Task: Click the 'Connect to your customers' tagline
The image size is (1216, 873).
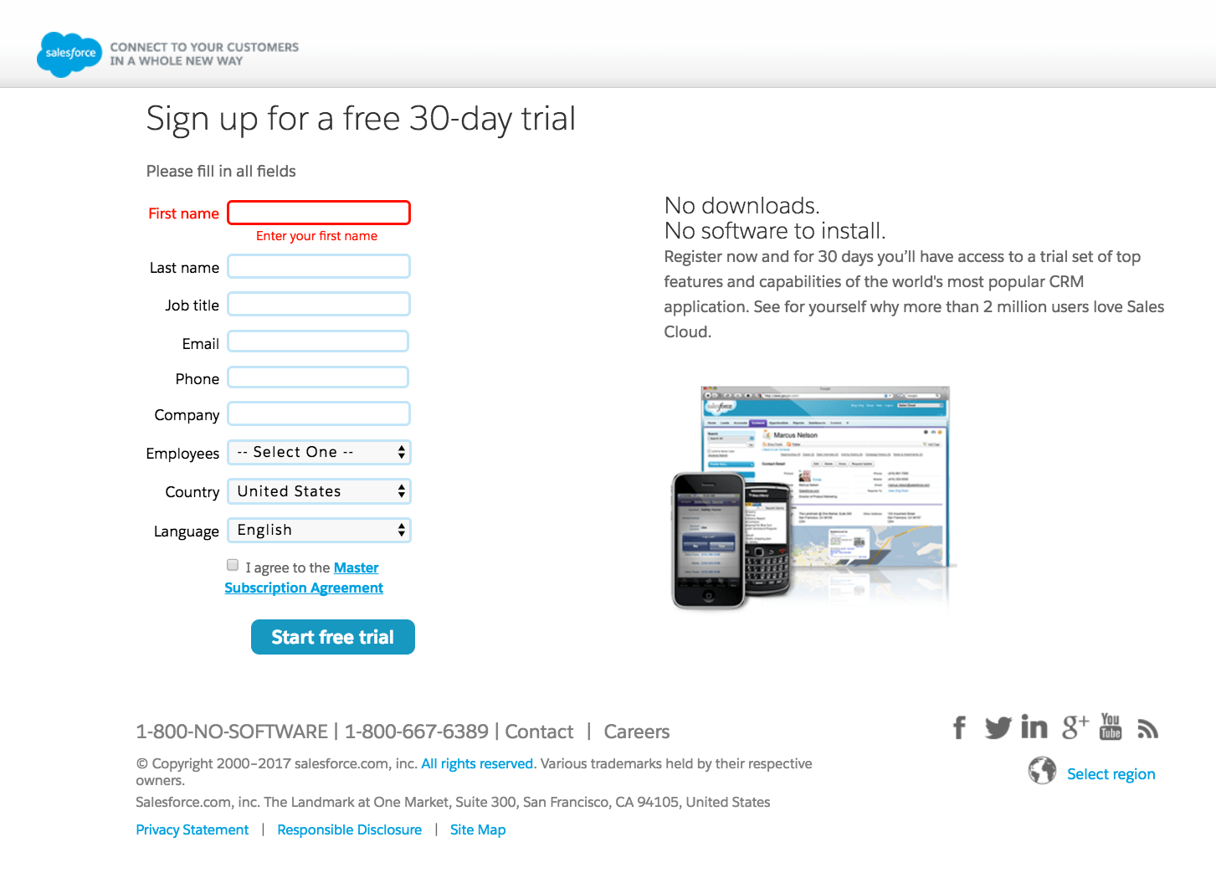Action: click(204, 54)
